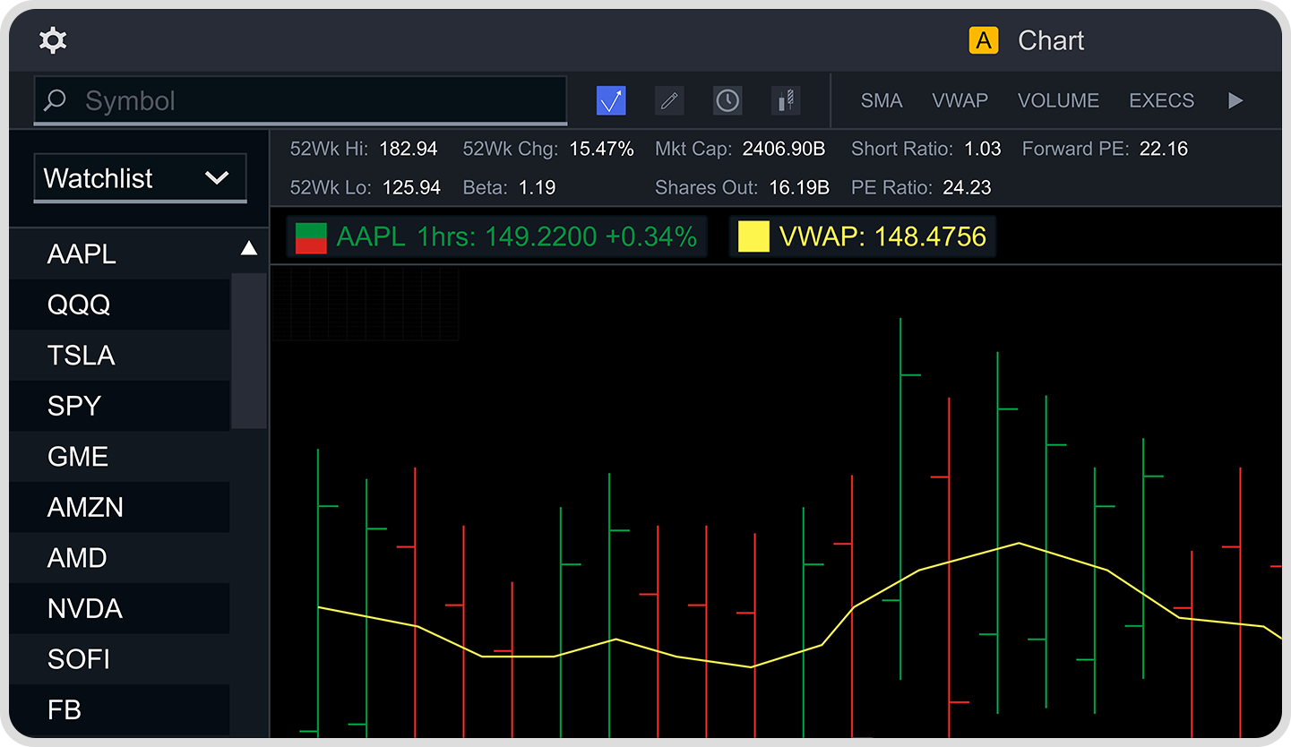Open settings with the gear icon
This screenshot has height=747, width=1291.
coord(53,40)
